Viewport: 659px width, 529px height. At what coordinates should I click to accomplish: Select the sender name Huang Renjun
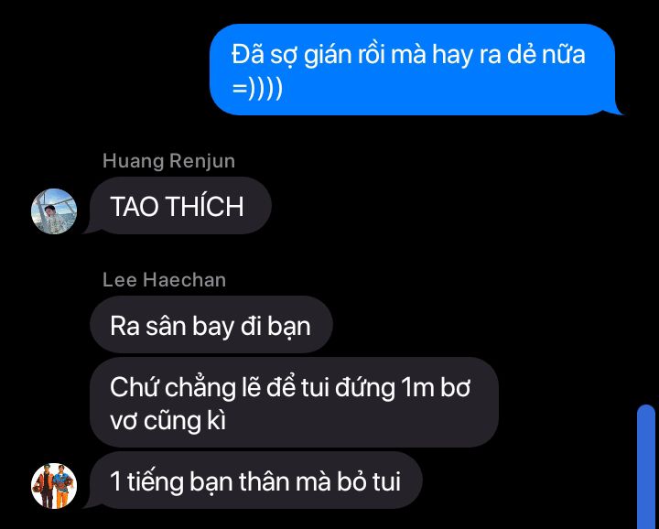pyautogui.click(x=168, y=161)
